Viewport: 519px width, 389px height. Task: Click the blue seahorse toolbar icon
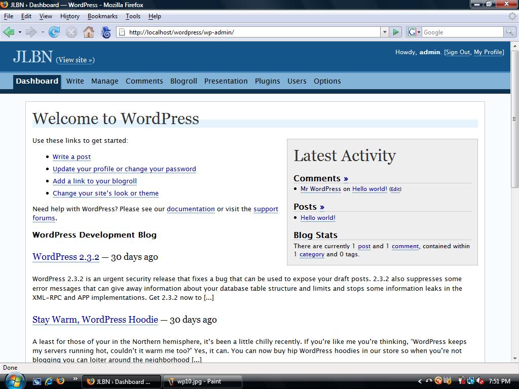[106, 32]
